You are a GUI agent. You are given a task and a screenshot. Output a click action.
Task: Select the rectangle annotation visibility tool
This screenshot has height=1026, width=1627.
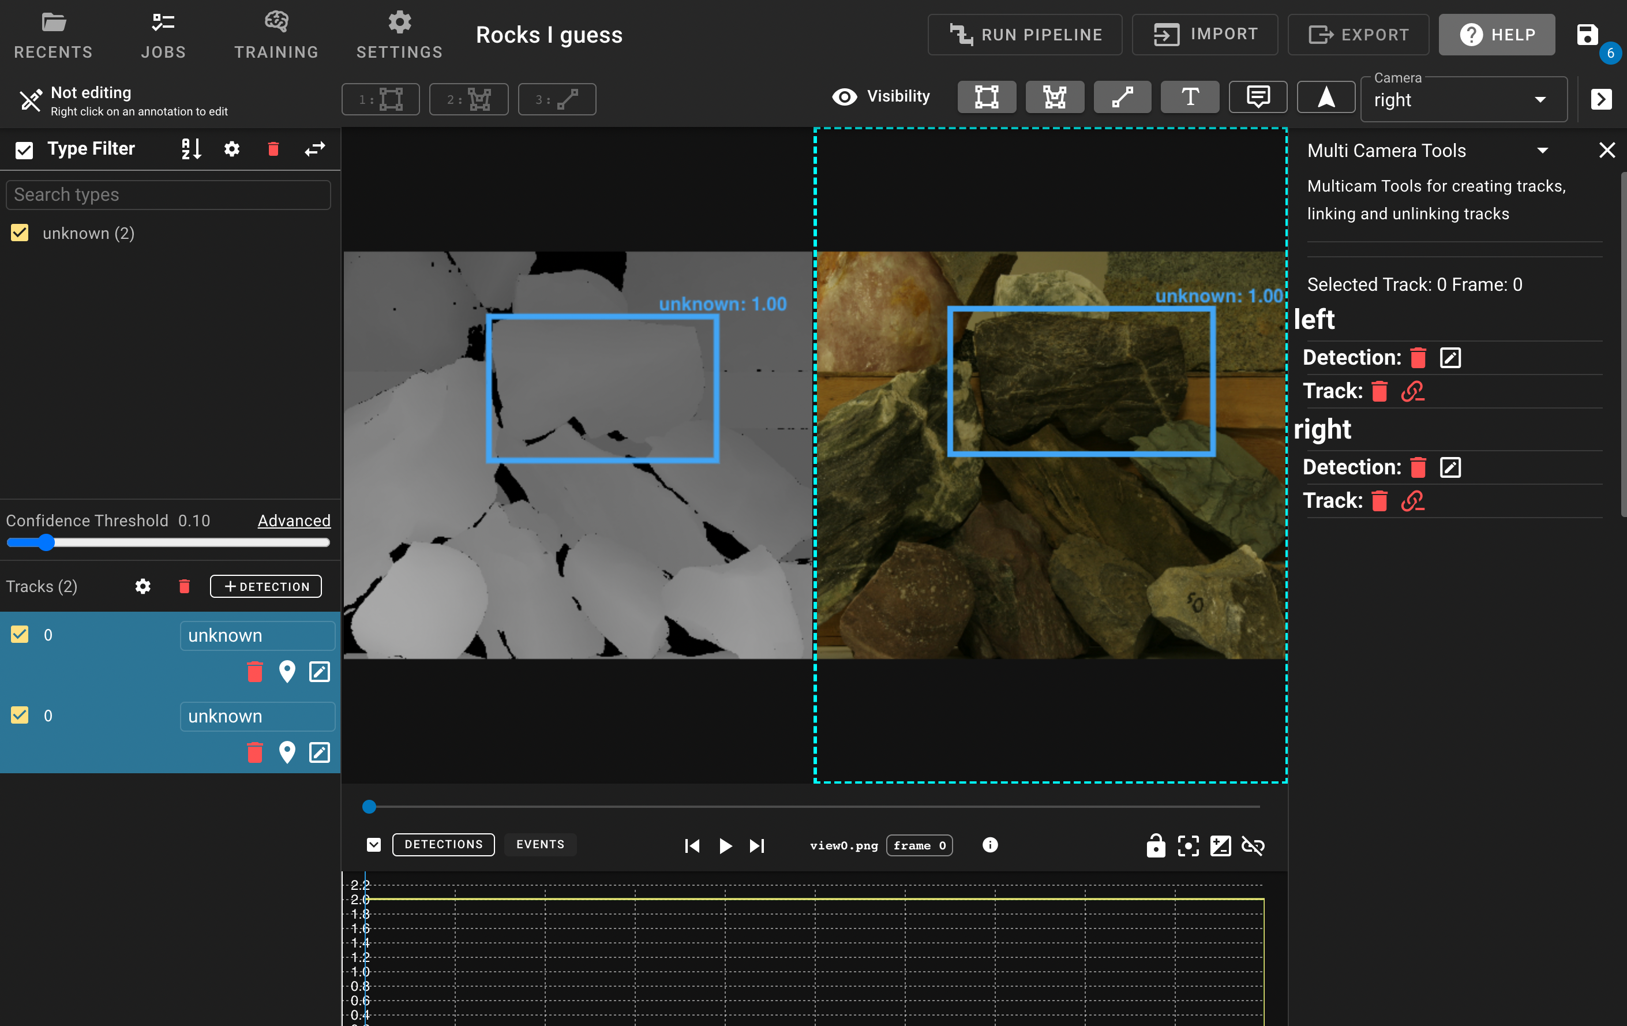click(x=987, y=98)
